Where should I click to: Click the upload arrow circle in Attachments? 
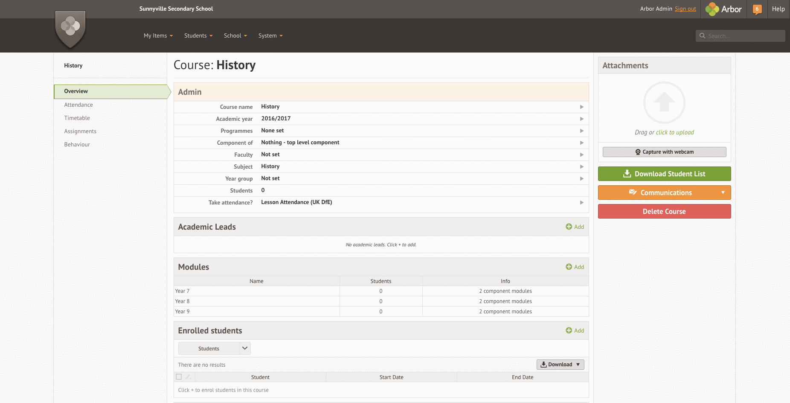tap(664, 102)
